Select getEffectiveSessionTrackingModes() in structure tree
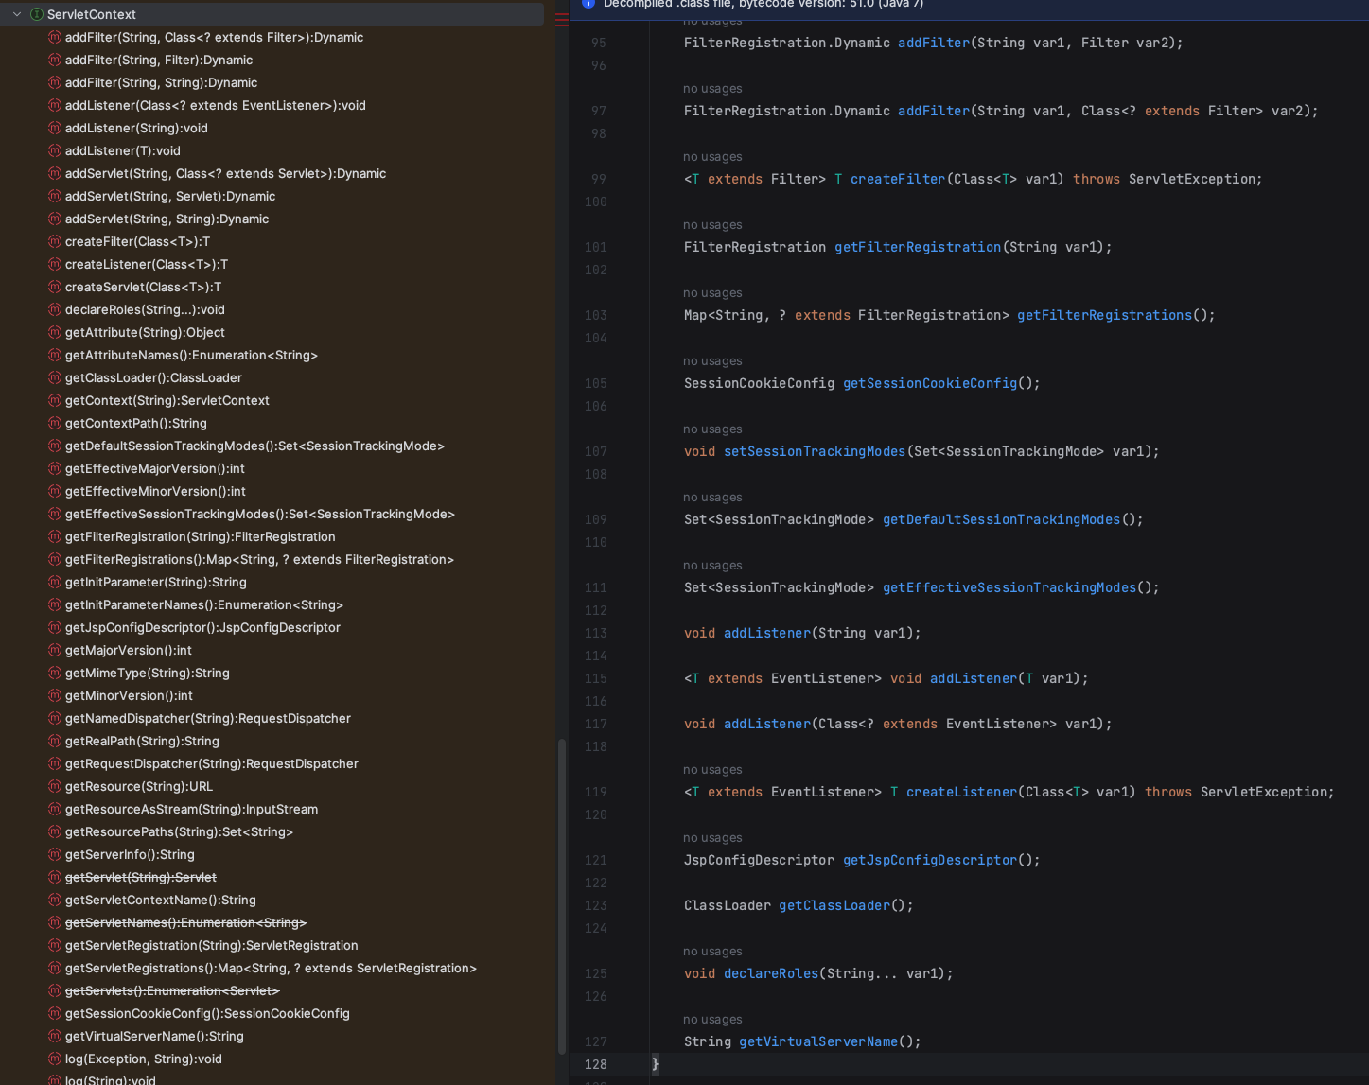This screenshot has width=1369, height=1085. click(260, 514)
